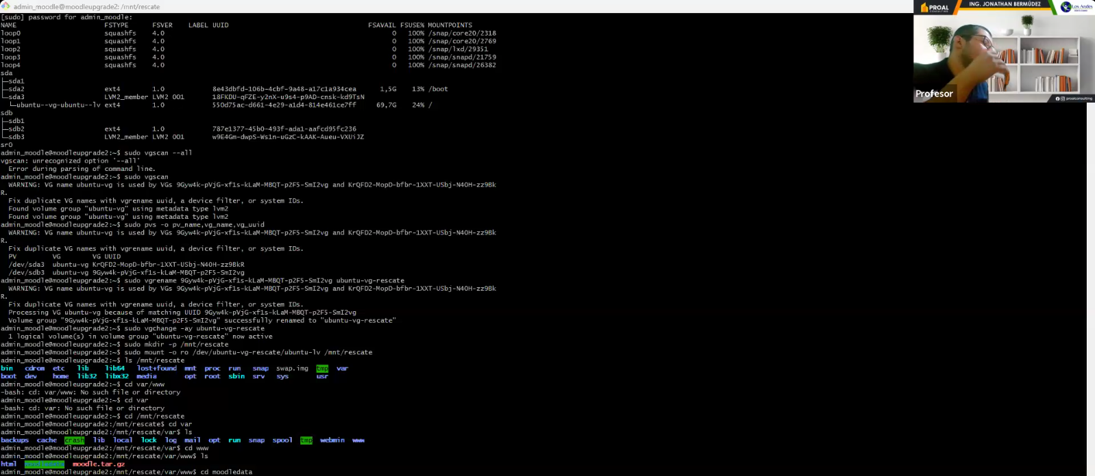
Task: Click the 'webmin' directory name
Action: 332,440
